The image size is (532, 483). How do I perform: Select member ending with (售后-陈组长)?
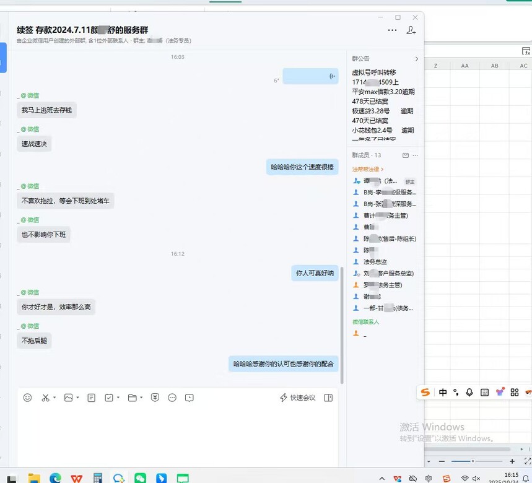(x=385, y=239)
